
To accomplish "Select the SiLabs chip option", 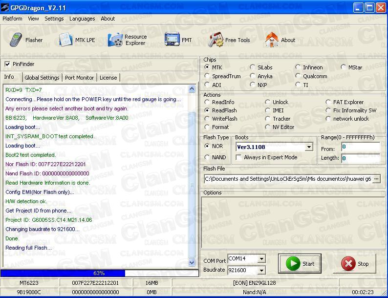I will coord(252,67).
